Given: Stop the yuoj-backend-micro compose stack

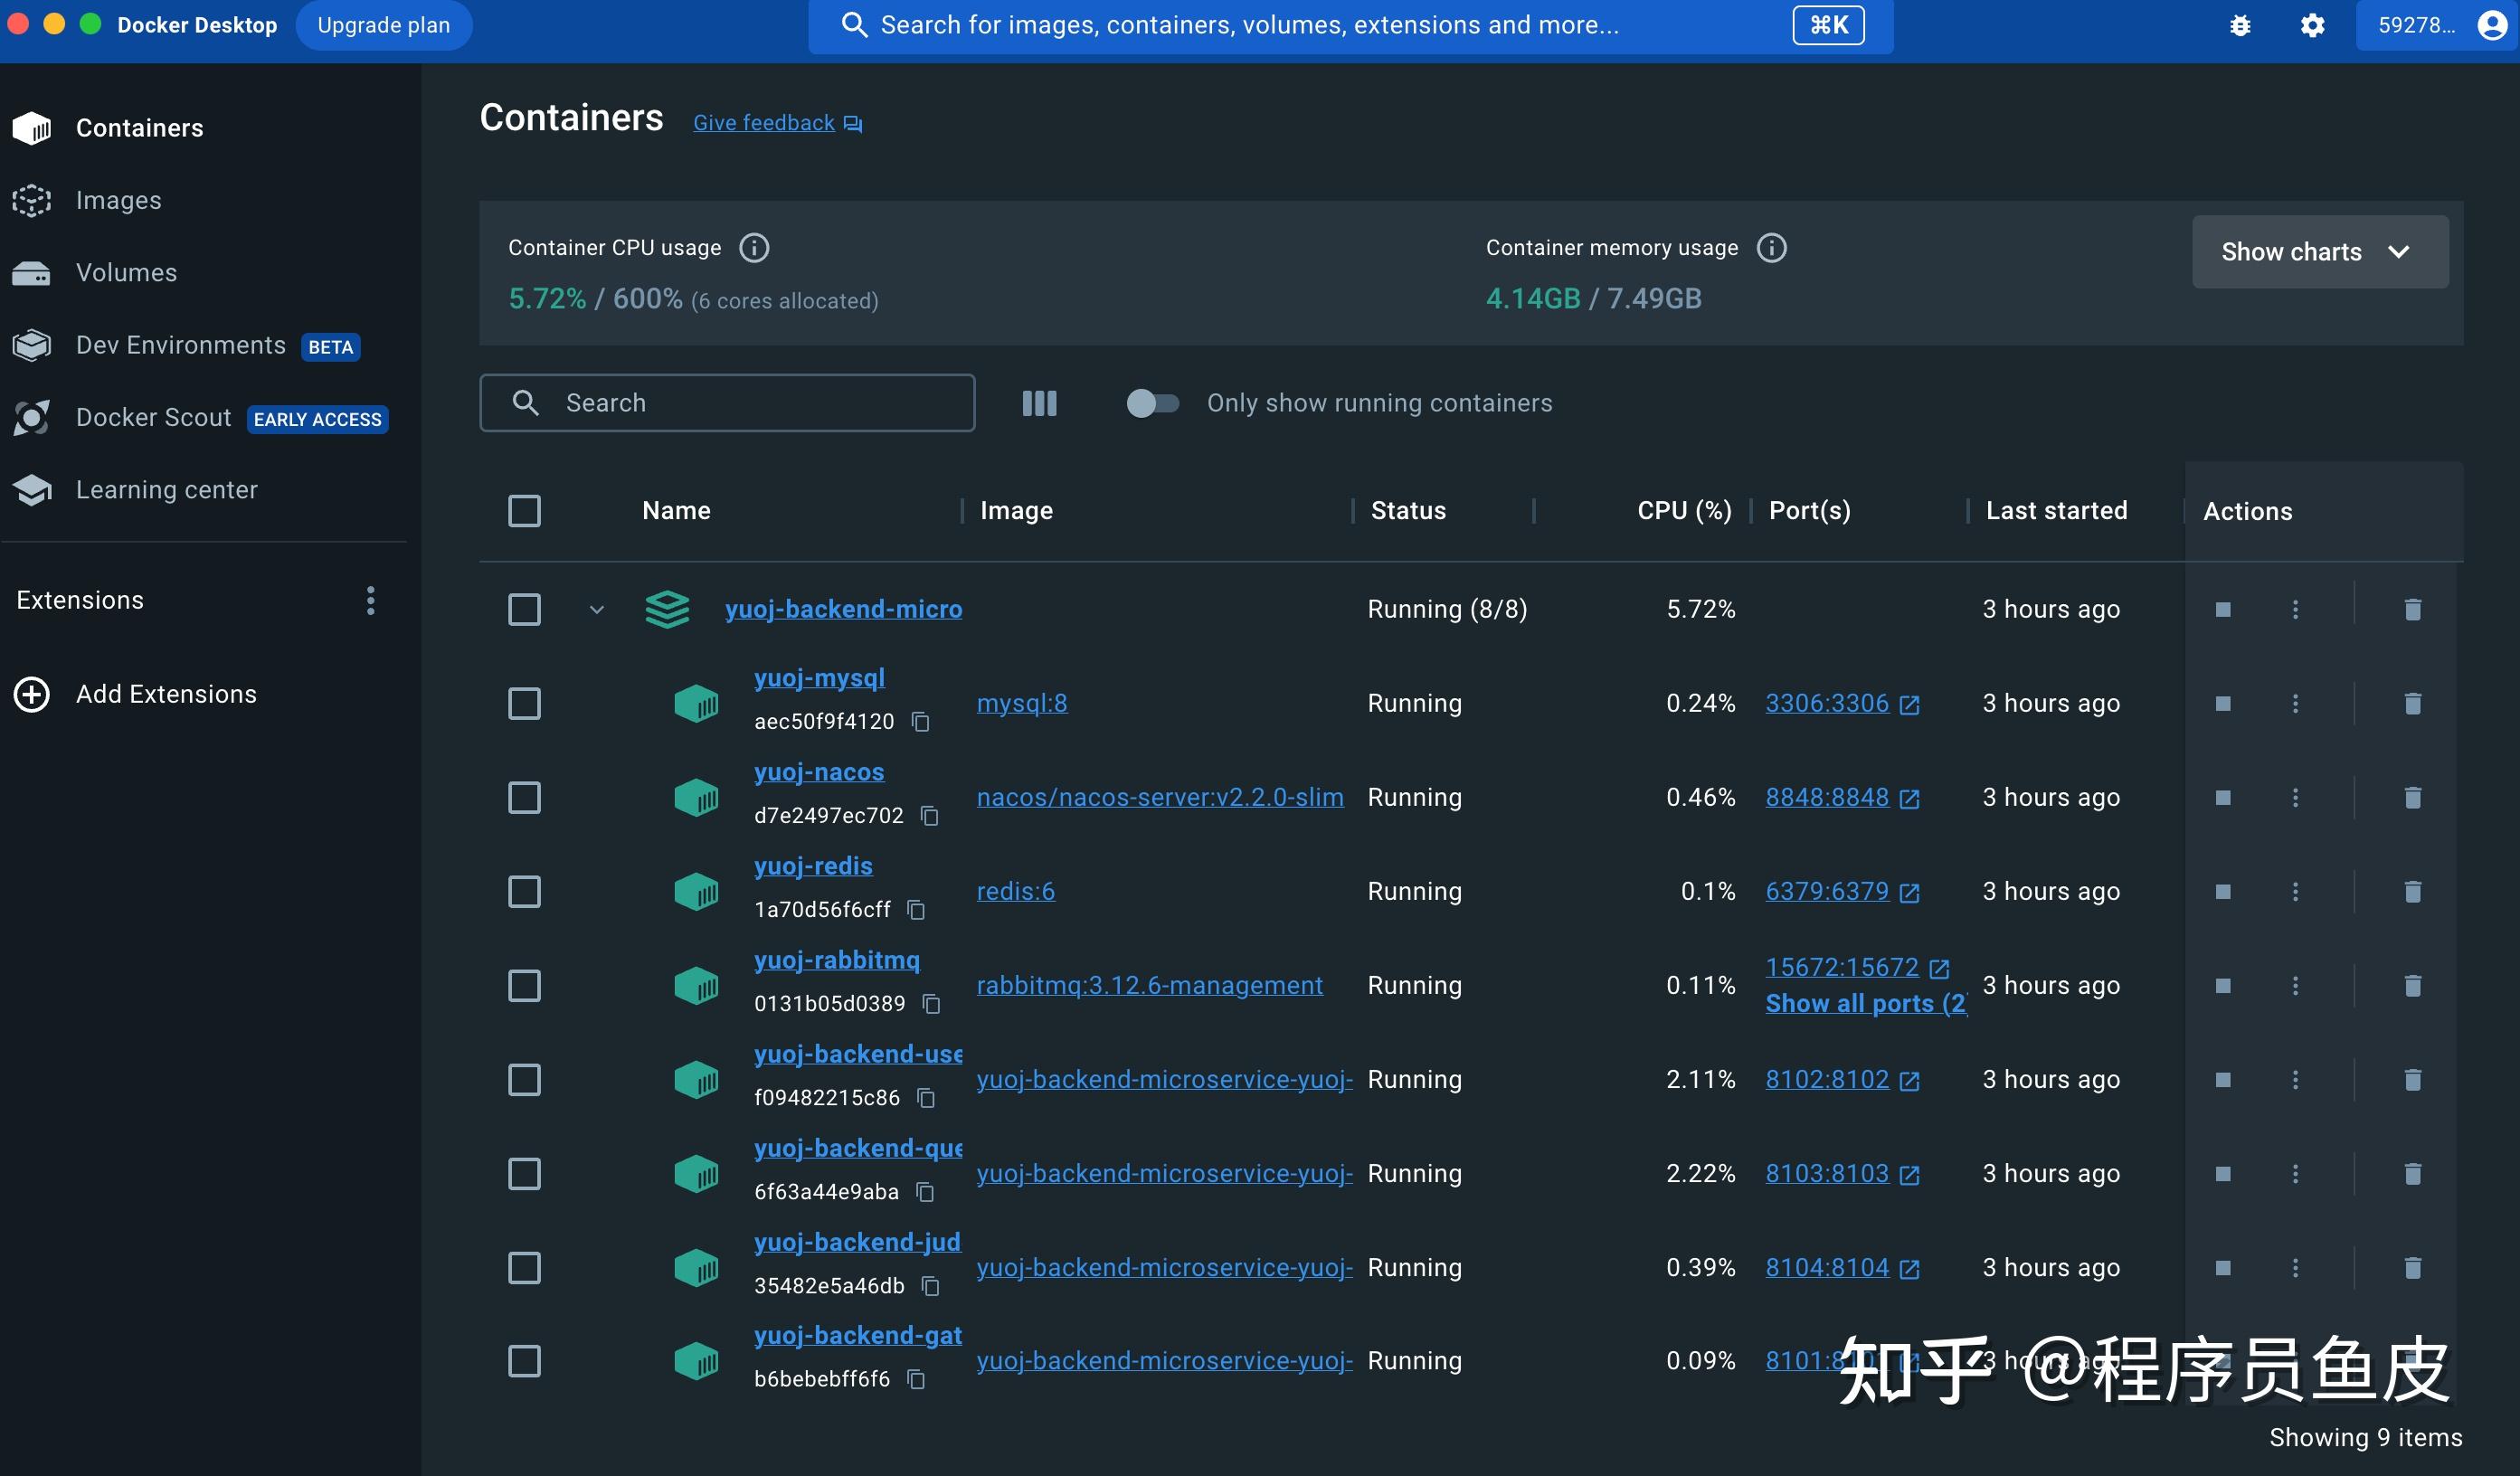Looking at the screenshot, I should (2222, 610).
